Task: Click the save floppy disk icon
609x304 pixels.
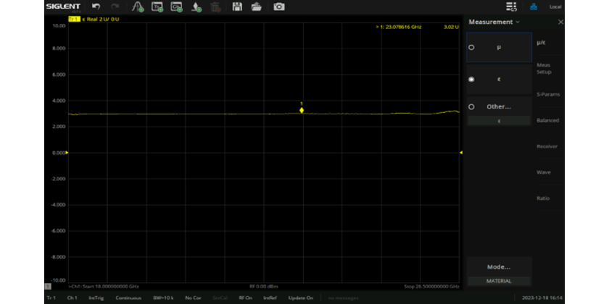Action: pos(236,7)
